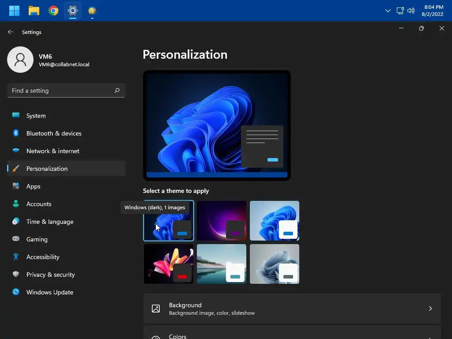Apply the Windows (dark) theme
This screenshot has width=452, height=339.
(x=169, y=221)
